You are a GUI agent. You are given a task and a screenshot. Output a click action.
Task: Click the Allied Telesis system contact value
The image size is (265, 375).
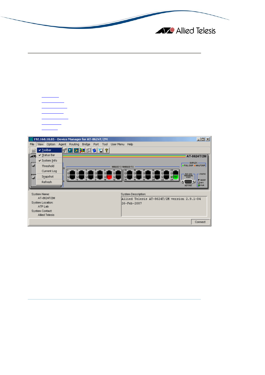point(46,215)
